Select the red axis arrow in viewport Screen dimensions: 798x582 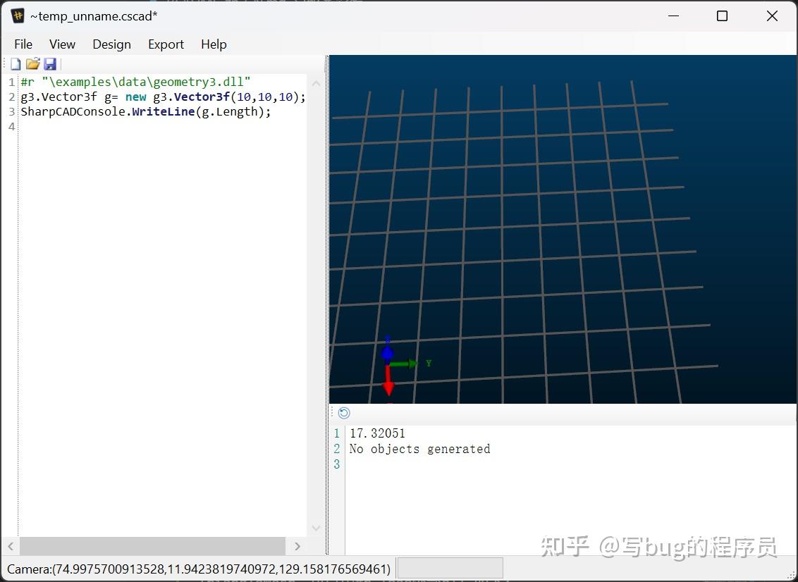point(388,384)
